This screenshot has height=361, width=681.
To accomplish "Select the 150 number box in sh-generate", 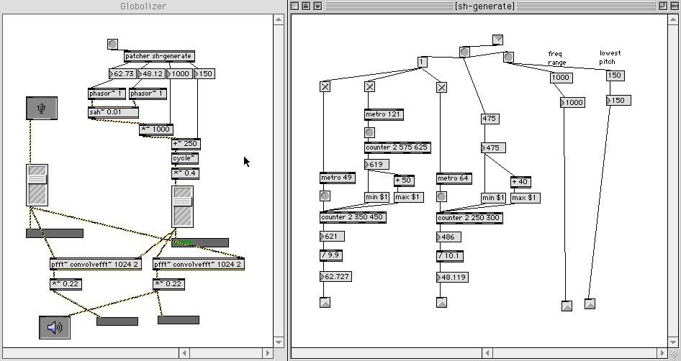I will pos(618,101).
